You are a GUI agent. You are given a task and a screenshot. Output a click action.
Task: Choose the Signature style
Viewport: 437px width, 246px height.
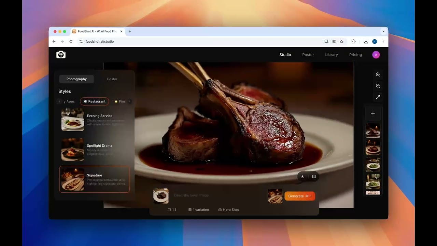(95, 179)
